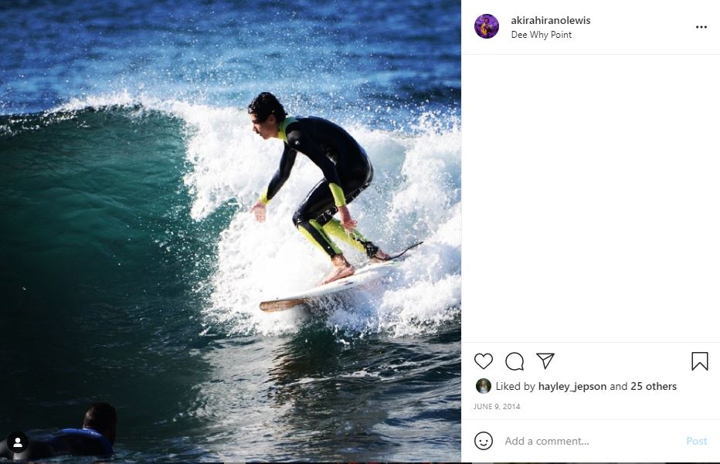Viewport: 720px width, 464px height.
Task: Click the swimmer near tagged icon
Action: click(64, 432)
